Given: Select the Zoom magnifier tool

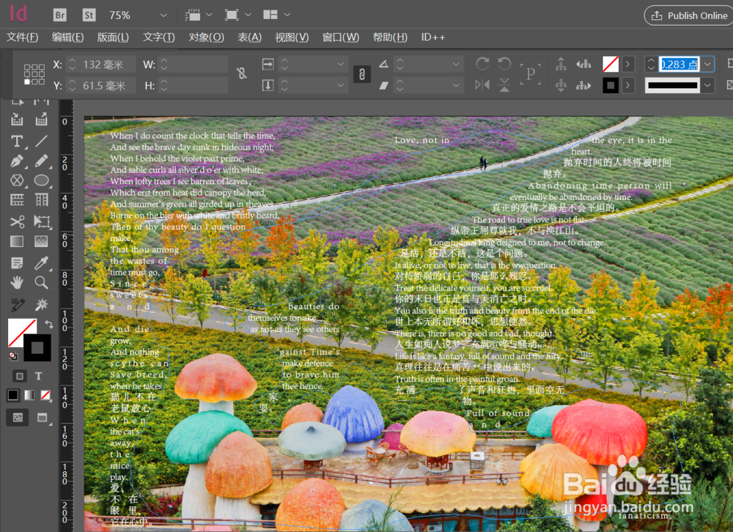Looking at the screenshot, I should 41,282.
